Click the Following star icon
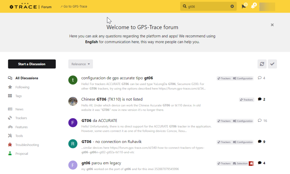This screenshot has height=174, width=290. click(x=10, y=87)
